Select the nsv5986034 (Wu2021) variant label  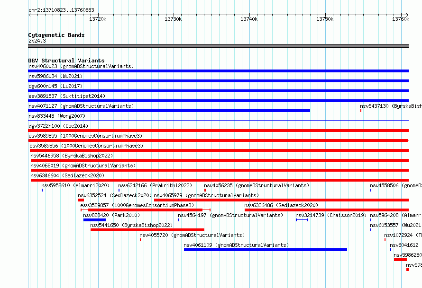(x=55, y=76)
